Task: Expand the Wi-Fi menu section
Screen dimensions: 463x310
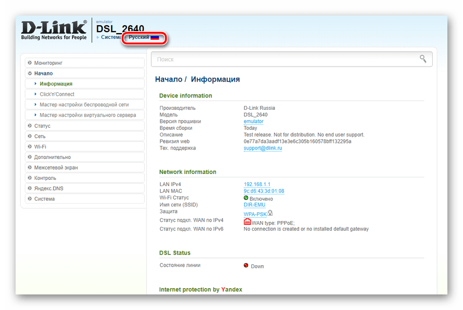Action: pos(85,147)
